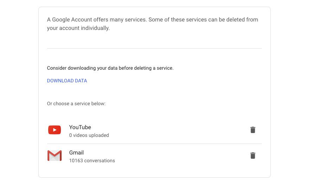This screenshot has height=189, width=309.
Task: Click the "0 videos uploaded" subtitle
Action: 89,136
